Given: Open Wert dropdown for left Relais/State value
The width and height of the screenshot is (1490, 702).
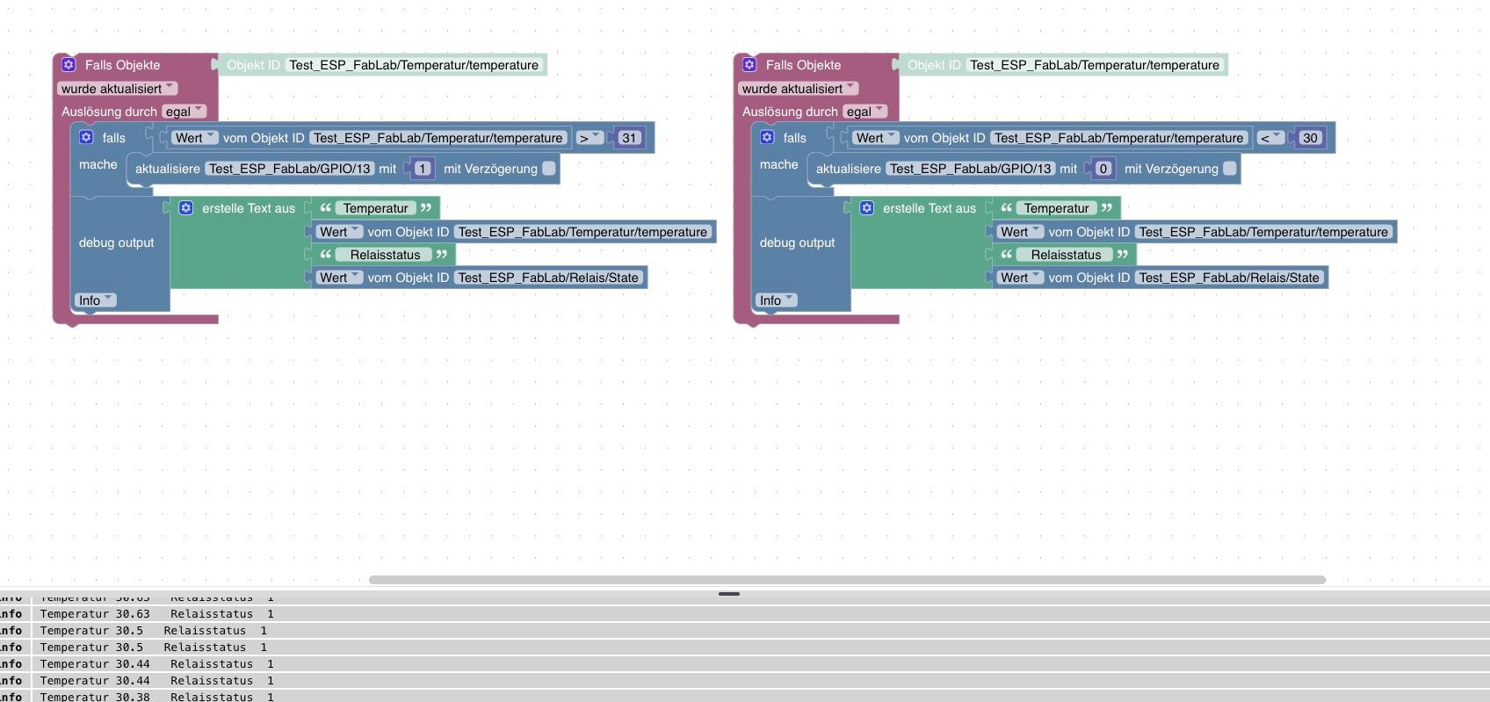Looking at the screenshot, I should click(339, 277).
